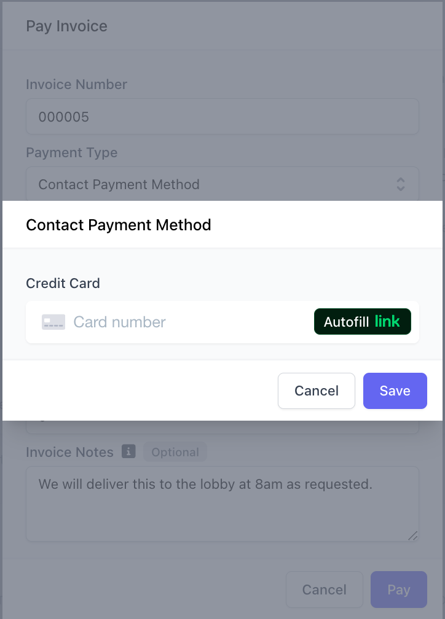Click the Invoice Notes label text

click(69, 452)
